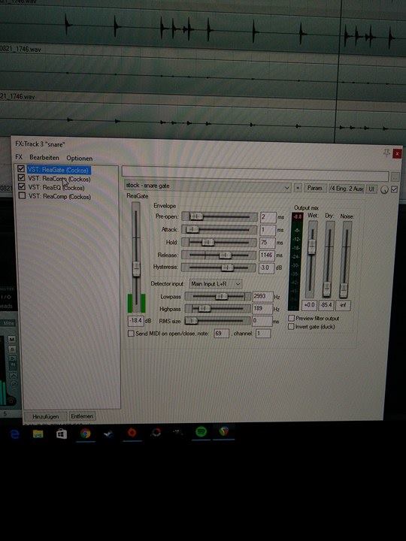Click the threshold value field showing -18.4
The image size is (406, 541).
click(x=135, y=321)
